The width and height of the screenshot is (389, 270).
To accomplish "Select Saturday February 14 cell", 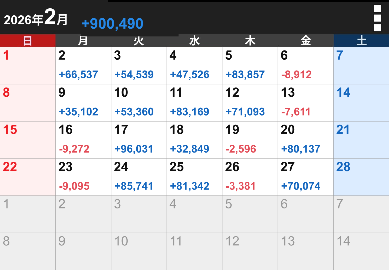I will point(361,103).
